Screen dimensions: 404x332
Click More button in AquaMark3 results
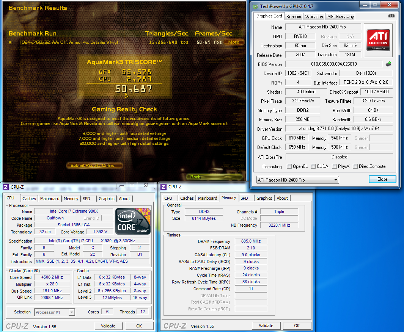click(234, 42)
